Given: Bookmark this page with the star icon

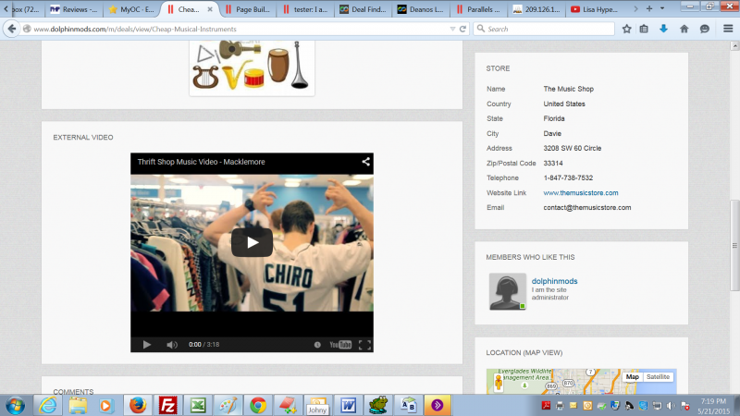Looking at the screenshot, I should [x=627, y=29].
